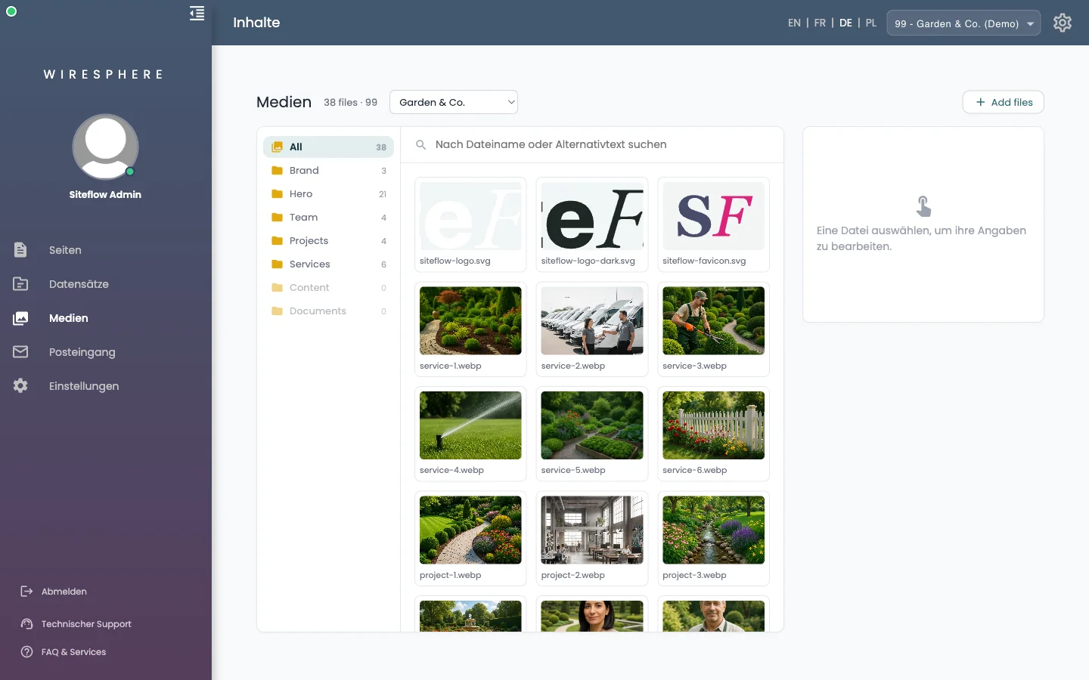This screenshot has width=1089, height=680.
Task: Click the Posteingang envelope icon
Action: point(20,352)
